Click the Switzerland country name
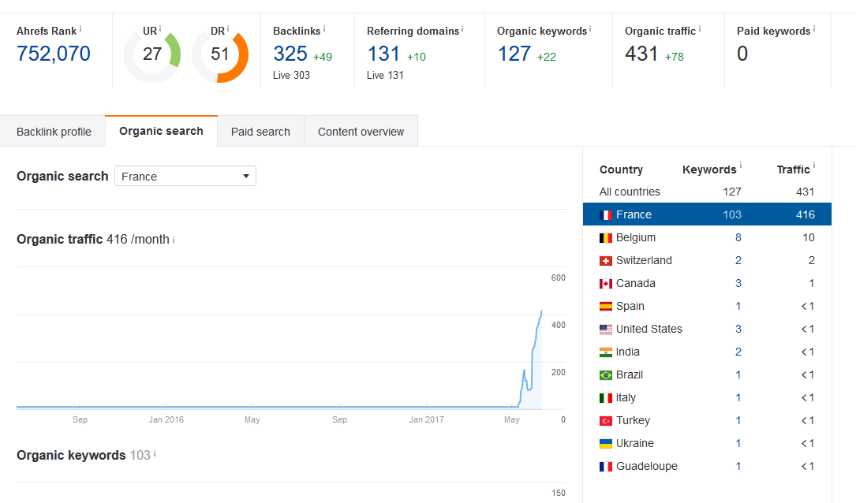The height and width of the screenshot is (503, 856). point(645,261)
